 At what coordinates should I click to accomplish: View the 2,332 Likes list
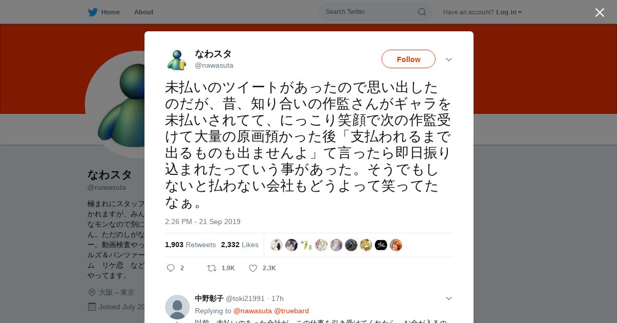point(240,245)
